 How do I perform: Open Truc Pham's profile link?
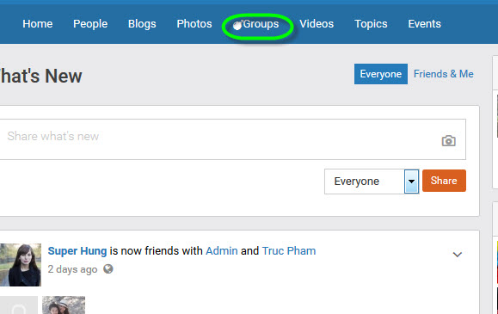289,250
